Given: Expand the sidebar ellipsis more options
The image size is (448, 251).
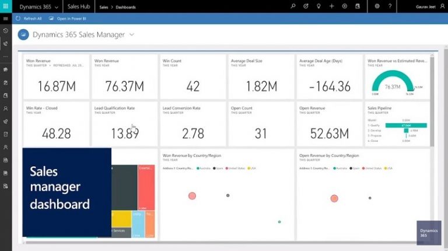Looking at the screenshot, I should 6,56.
